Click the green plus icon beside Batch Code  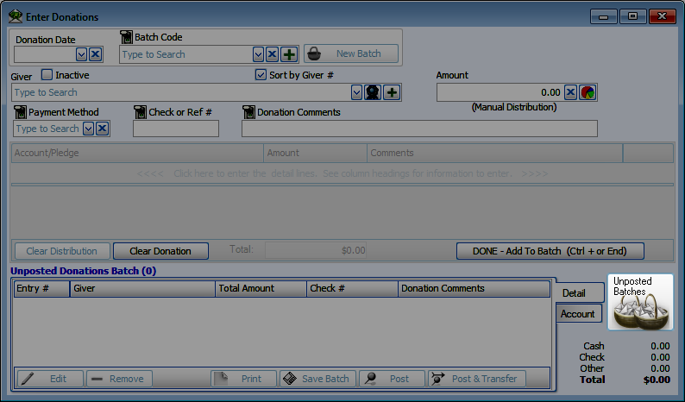pyautogui.click(x=289, y=54)
